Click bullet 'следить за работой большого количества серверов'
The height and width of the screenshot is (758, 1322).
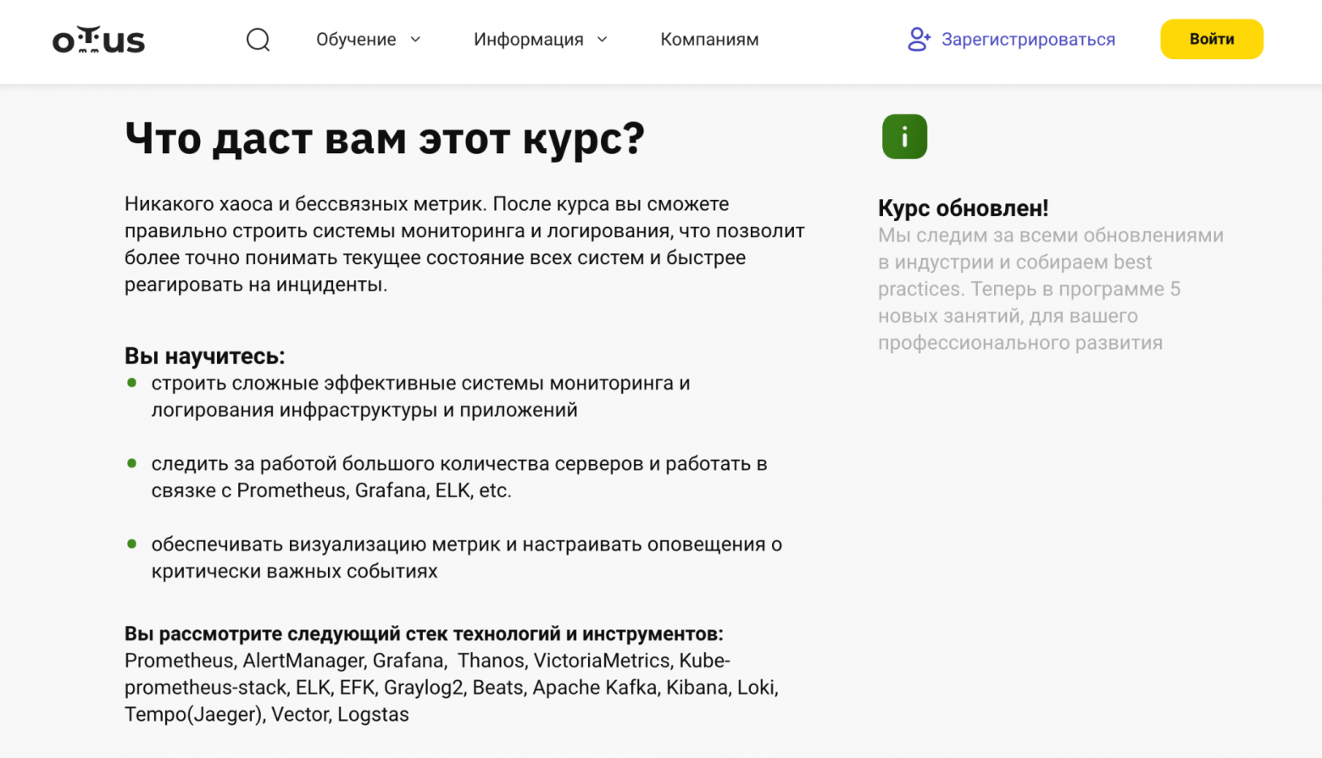point(459,477)
